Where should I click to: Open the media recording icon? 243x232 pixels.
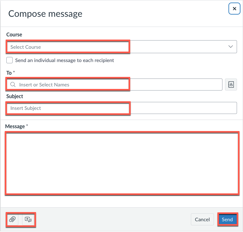click(28, 219)
